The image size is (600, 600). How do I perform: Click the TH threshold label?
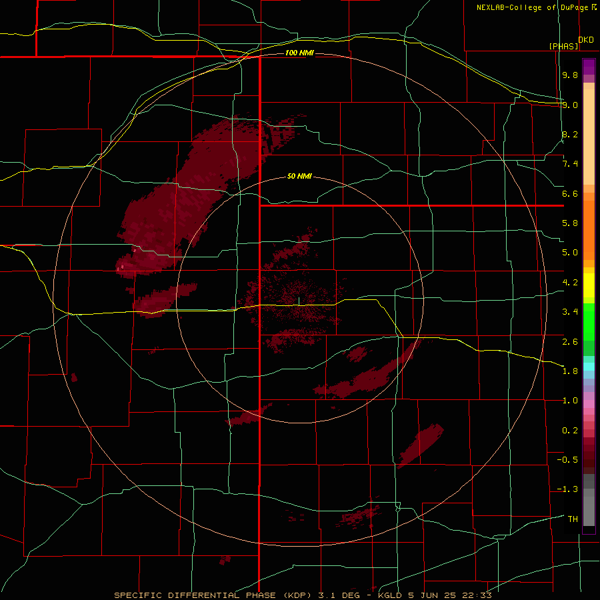pos(573,519)
